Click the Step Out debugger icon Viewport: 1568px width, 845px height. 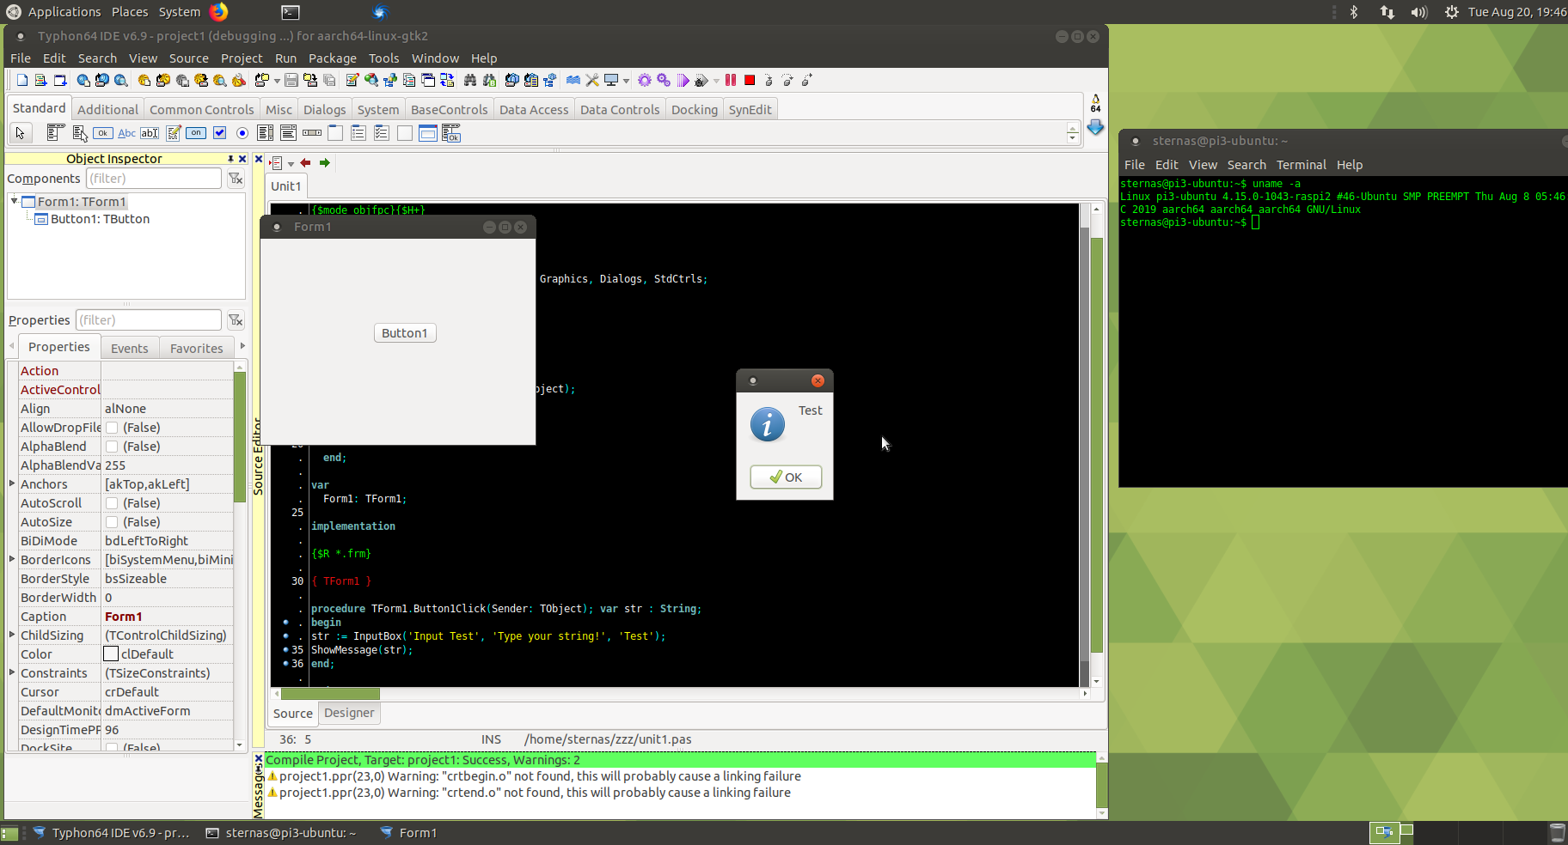coord(807,80)
